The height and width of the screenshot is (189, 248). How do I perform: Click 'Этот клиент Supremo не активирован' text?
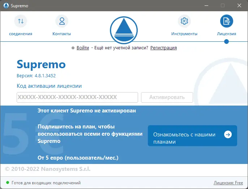87,111
